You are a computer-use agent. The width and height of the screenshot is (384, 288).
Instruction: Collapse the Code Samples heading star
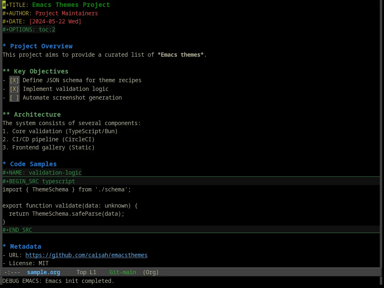point(4,164)
